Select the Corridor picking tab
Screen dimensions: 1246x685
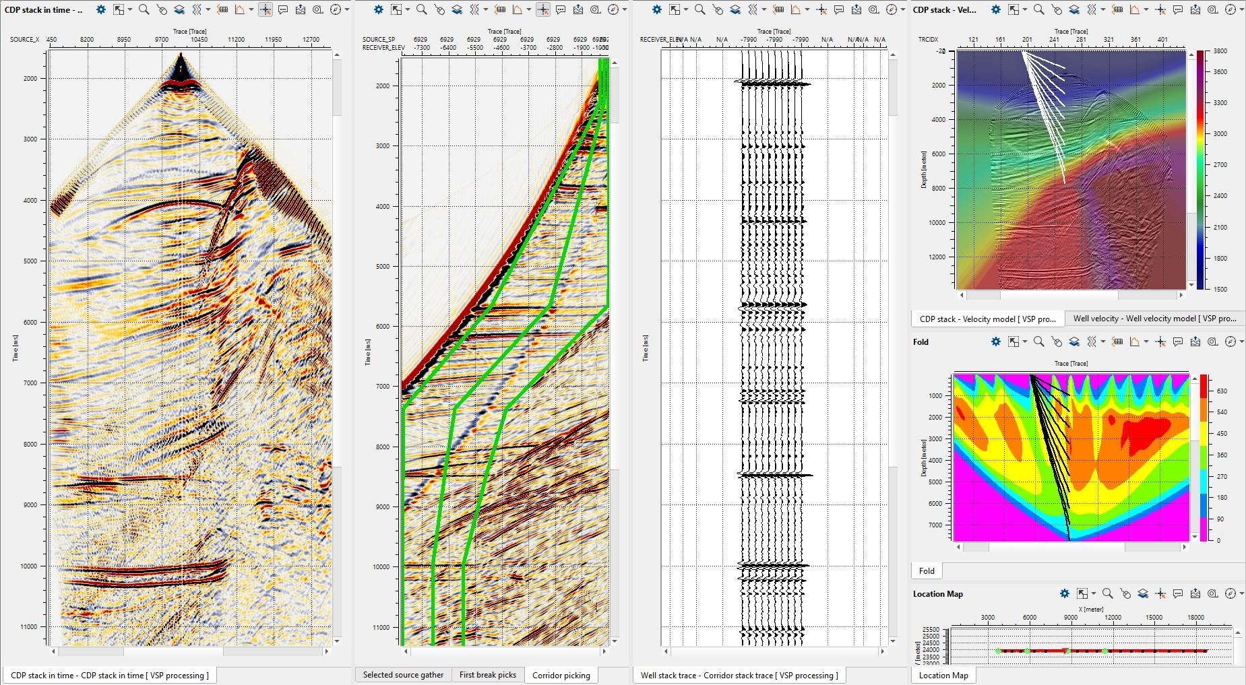(x=561, y=675)
